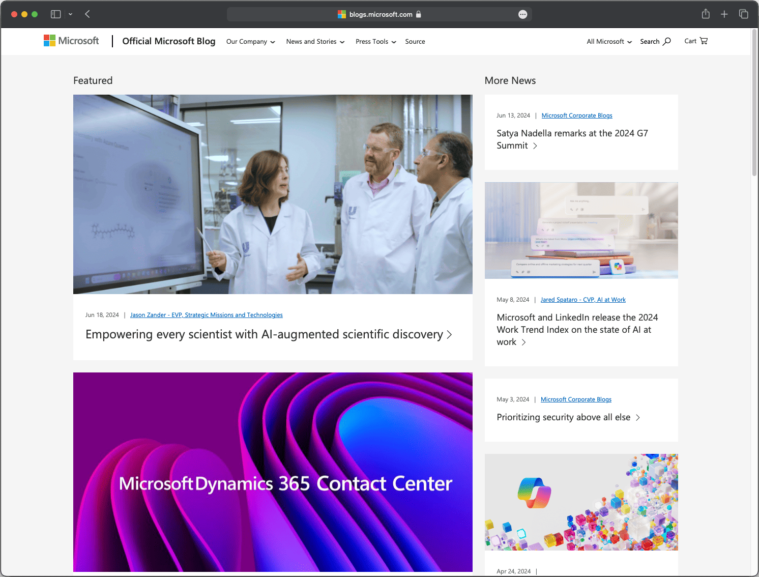Open the sidebar options chevron
759x577 pixels.
coord(70,14)
